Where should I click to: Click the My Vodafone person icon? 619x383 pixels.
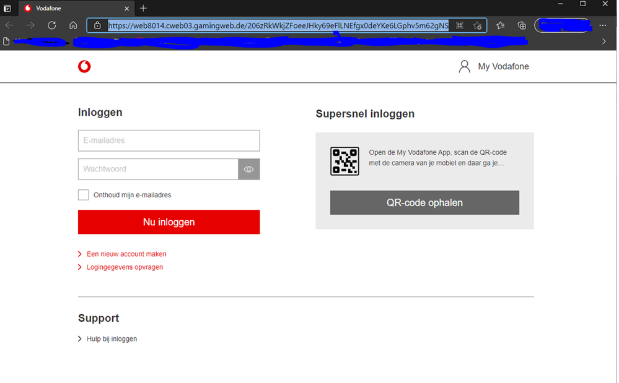(x=464, y=66)
